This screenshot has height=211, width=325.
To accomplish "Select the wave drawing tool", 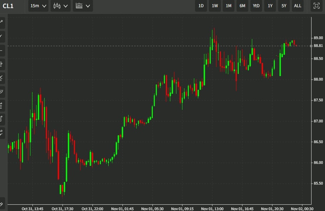I will click(x=3, y=92).
